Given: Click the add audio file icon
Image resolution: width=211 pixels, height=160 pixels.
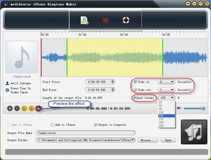Looking at the screenshot, I should (x=85, y=20).
